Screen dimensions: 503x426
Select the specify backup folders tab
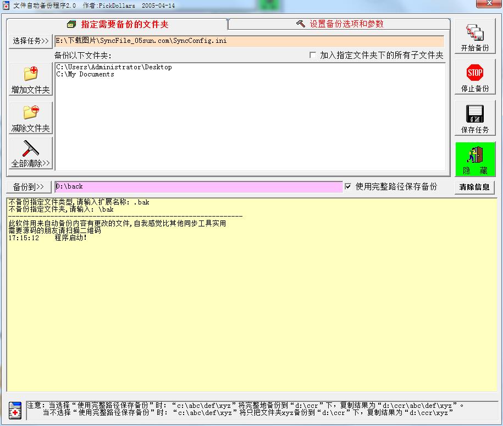(117, 25)
